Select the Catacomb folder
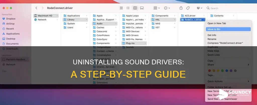The height and width of the screenshot is (105, 257). (105, 31)
